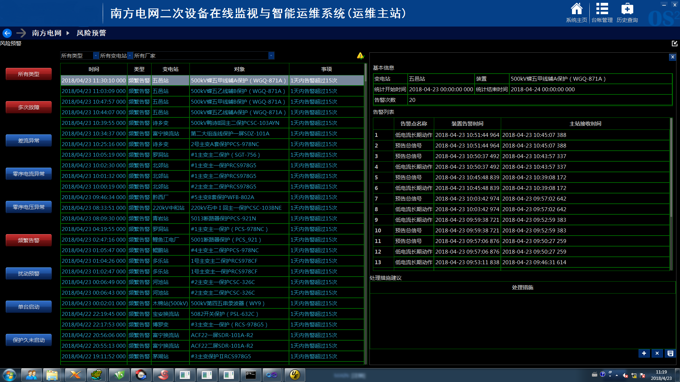Select the 多次故障 category button

coord(29,107)
